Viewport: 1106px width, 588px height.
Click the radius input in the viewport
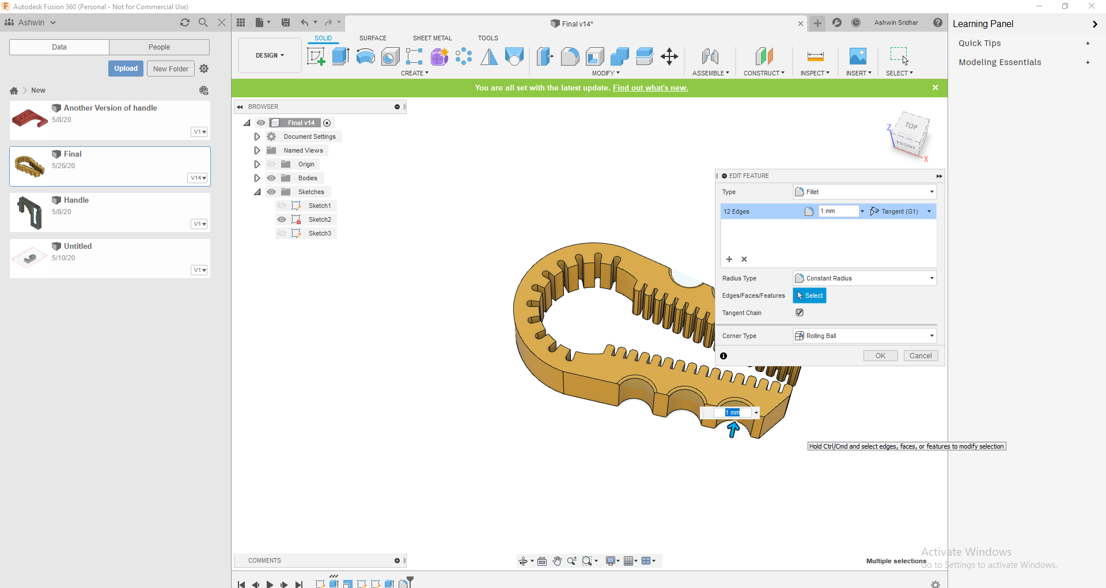732,412
